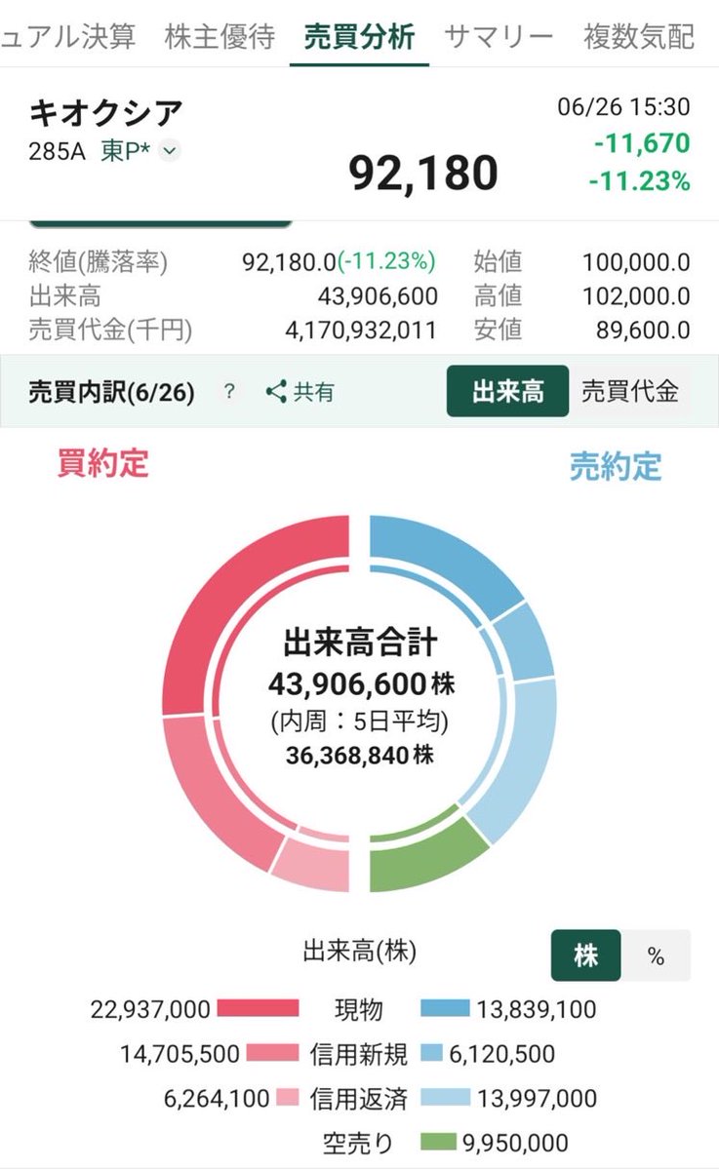
Task: Switch to the サマリー tab
Action: coord(499,37)
